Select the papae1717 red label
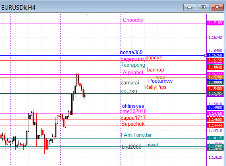The width and height of the screenshot is (226, 166). coord(133,118)
